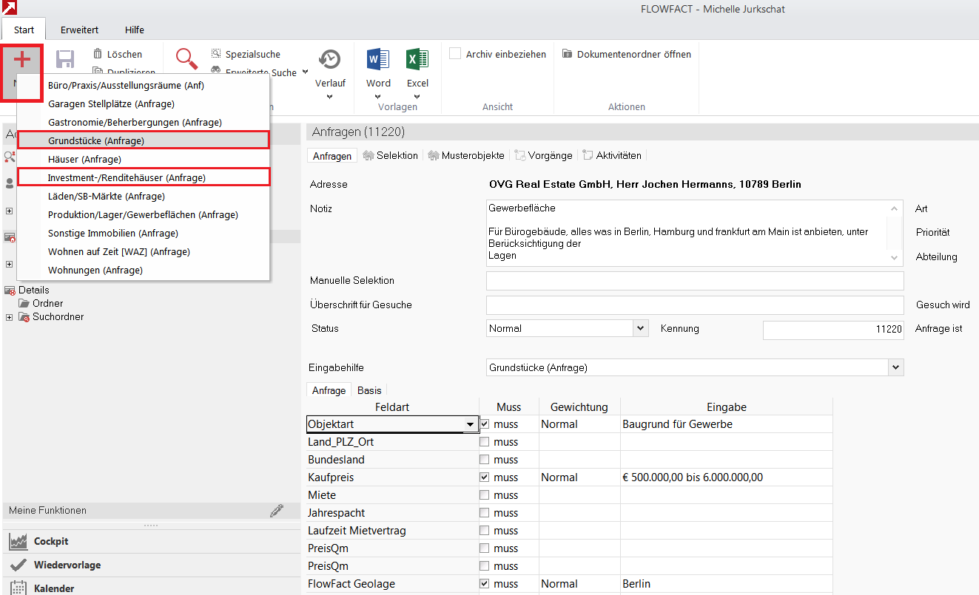Open the Cockpit navigation button

[x=50, y=541]
